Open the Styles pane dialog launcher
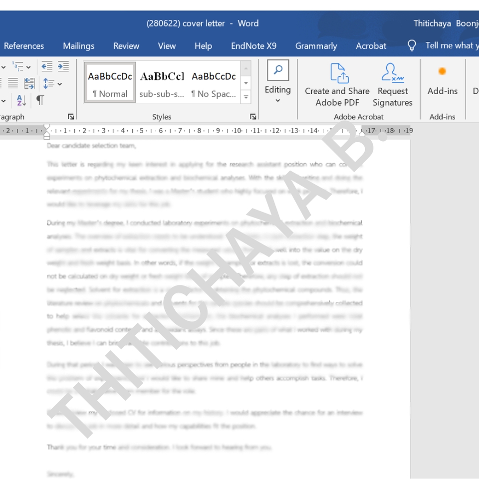This screenshot has height=479, width=479. 253,116
